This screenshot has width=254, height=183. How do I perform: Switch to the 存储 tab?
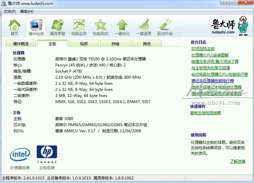point(115,44)
